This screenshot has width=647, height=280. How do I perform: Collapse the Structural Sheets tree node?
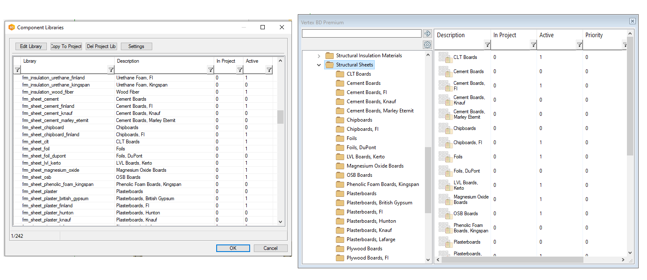coord(319,65)
